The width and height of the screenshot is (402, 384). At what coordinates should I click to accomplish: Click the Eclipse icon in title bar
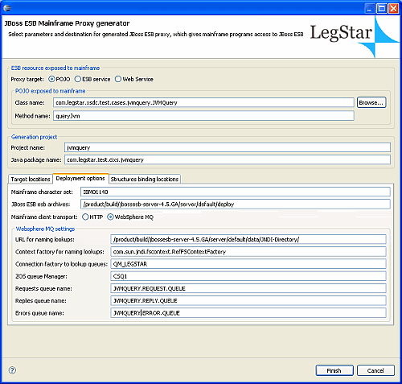tap(7, 8)
